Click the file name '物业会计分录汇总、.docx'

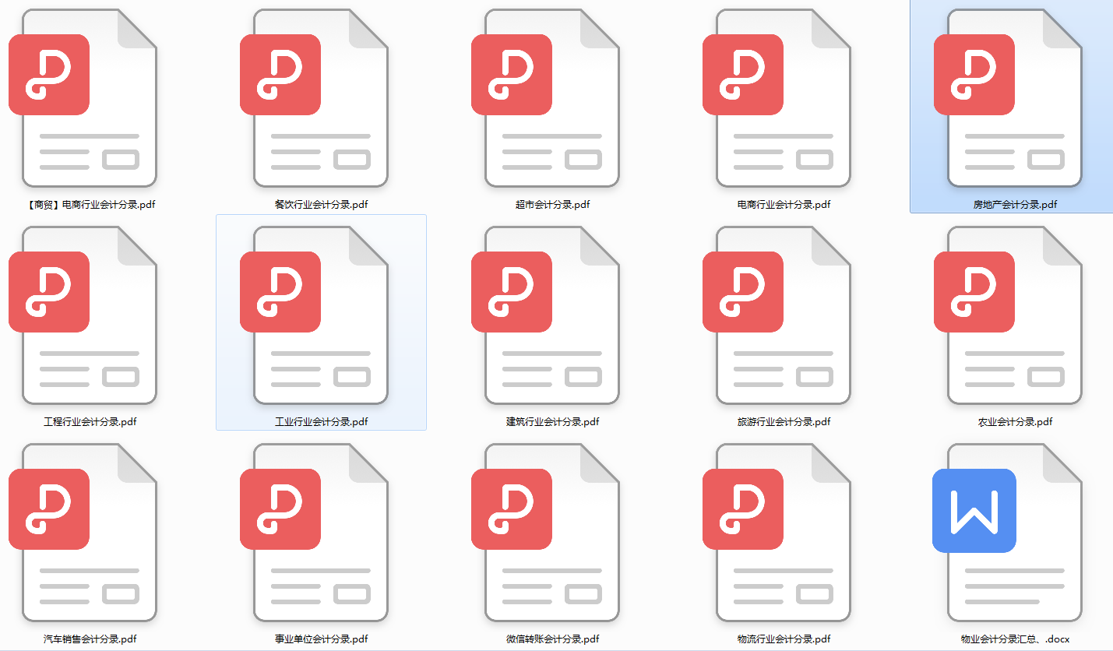click(x=1016, y=639)
